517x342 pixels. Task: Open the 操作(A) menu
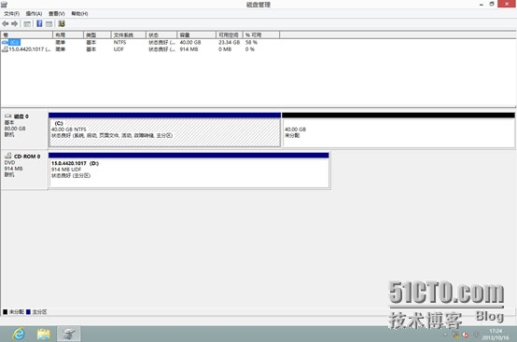[x=34, y=13]
